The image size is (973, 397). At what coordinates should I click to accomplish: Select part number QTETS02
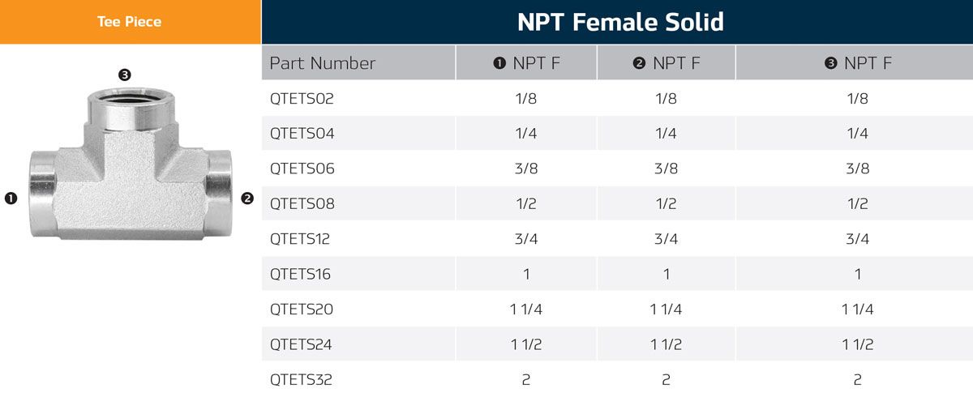302,99
